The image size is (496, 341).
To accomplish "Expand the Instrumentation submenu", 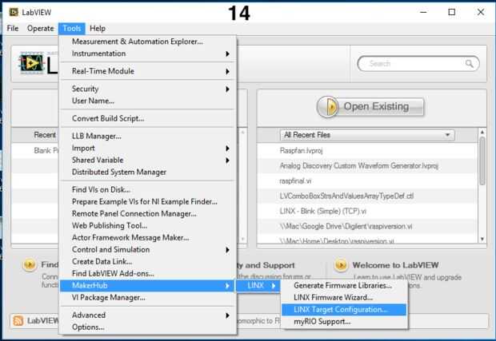I will click(148, 54).
